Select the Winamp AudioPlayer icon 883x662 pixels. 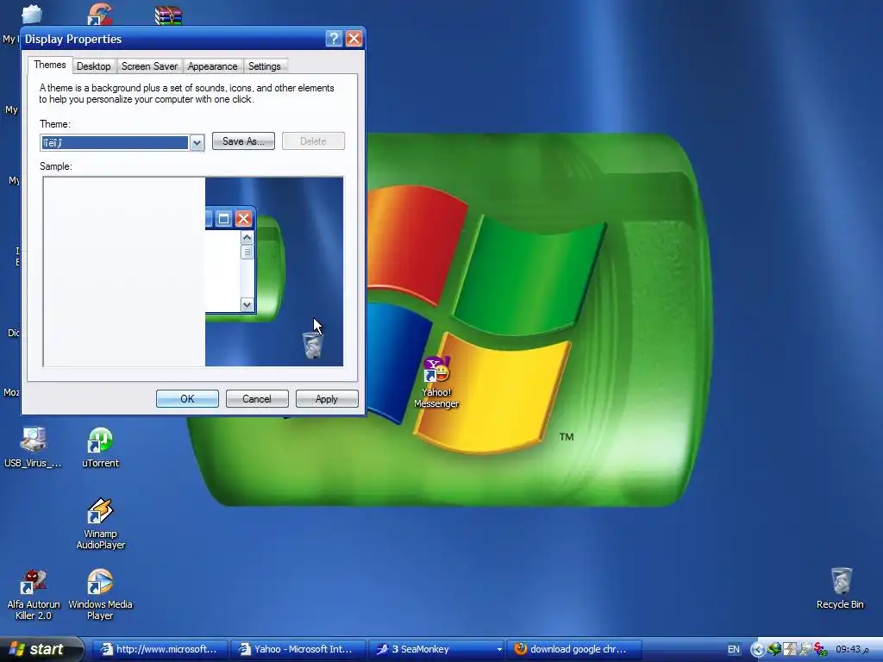100,524
